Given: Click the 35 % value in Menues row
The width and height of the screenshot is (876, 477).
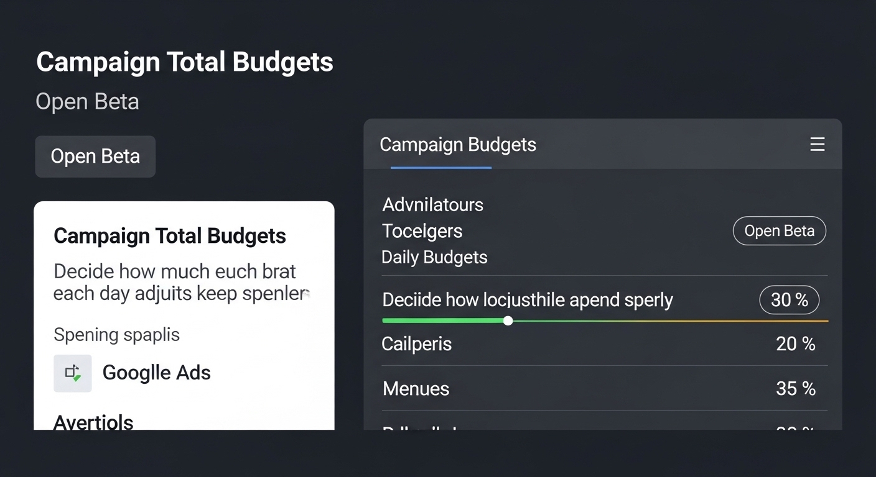Looking at the screenshot, I should tap(795, 389).
